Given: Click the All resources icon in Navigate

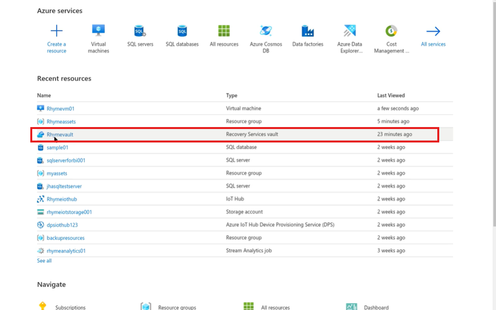Looking at the screenshot, I should tap(249, 306).
